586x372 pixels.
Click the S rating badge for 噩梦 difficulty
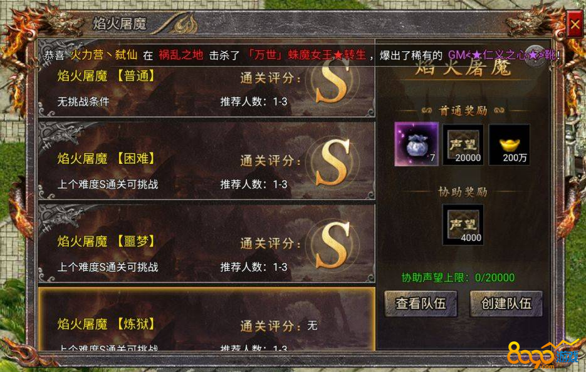pyautogui.click(x=332, y=244)
